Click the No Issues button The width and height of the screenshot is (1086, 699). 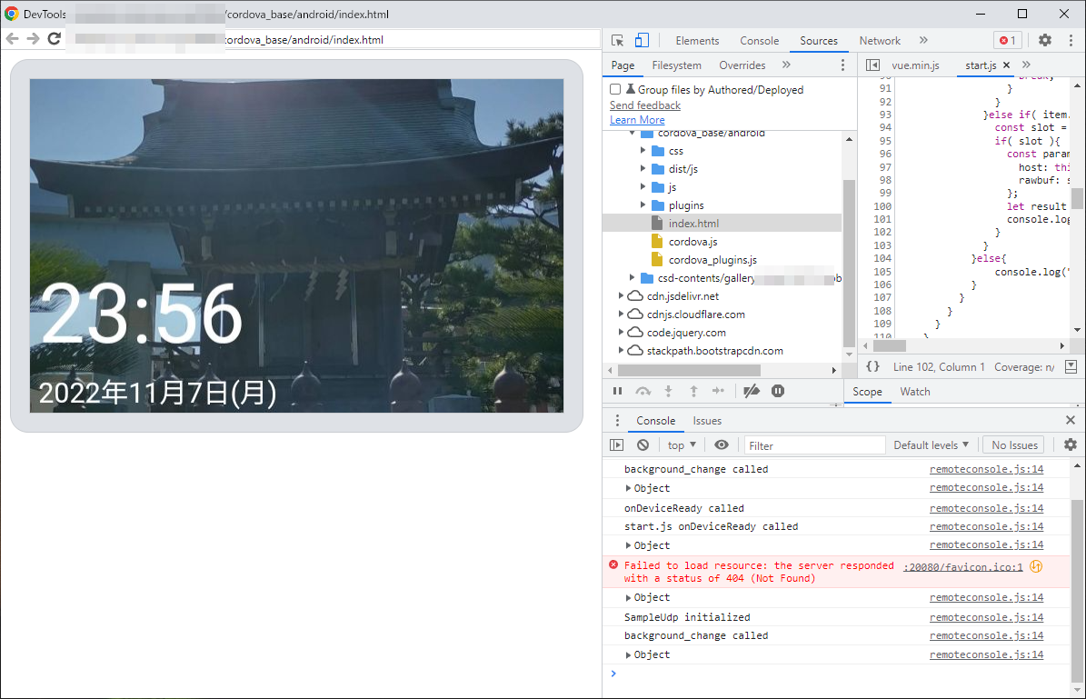point(1014,444)
